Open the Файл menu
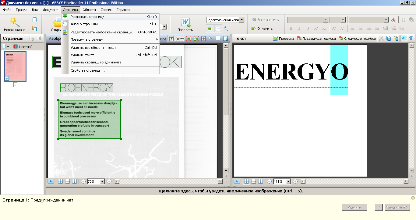 click(x=7, y=10)
